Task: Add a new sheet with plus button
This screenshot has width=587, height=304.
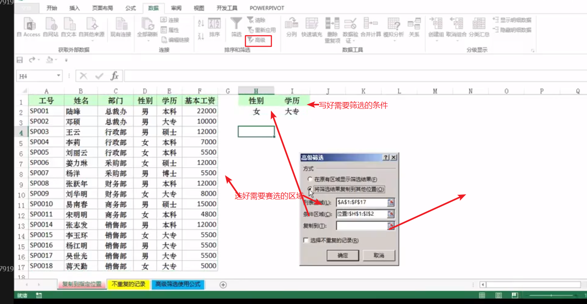Action: [x=223, y=285]
